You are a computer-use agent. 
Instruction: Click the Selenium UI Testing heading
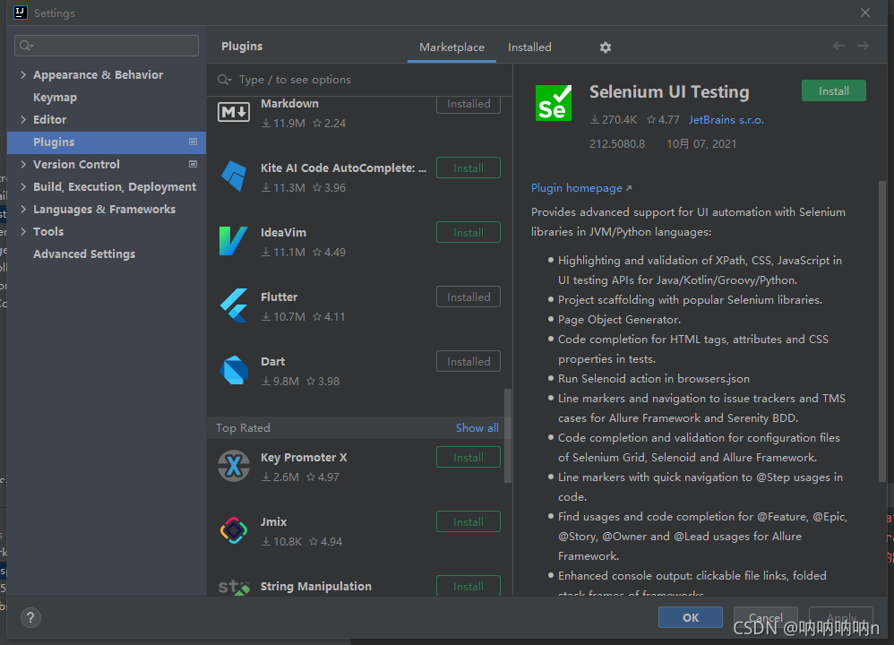click(669, 91)
